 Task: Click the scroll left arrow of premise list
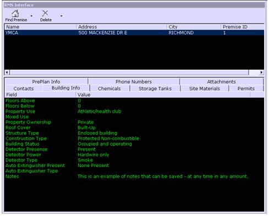pyautogui.click(x=7, y=72)
